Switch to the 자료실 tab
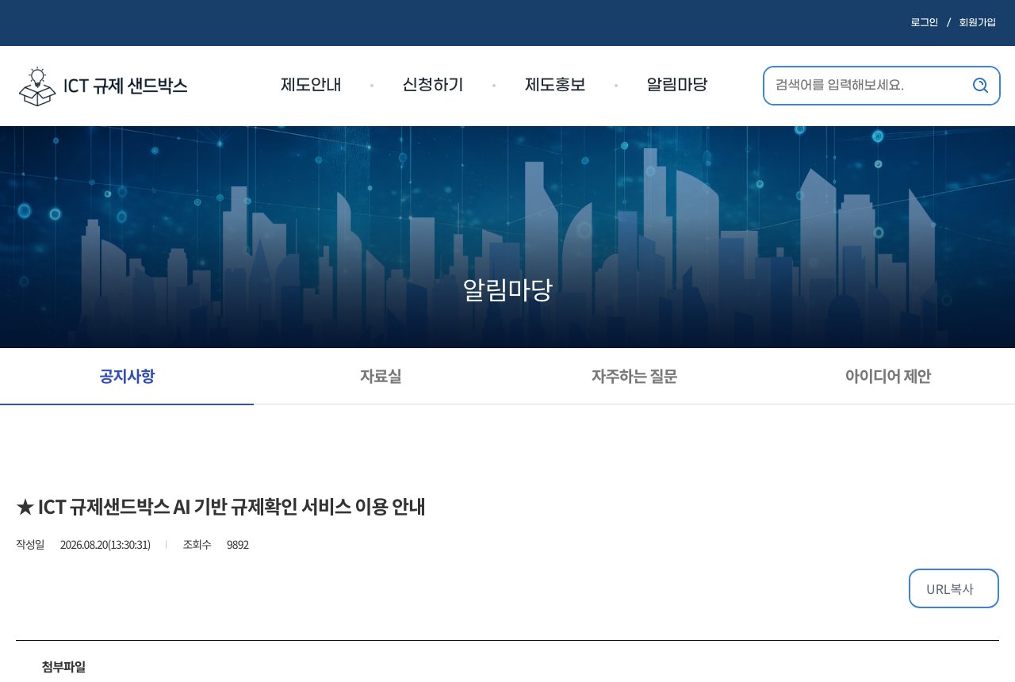The image size is (1015, 682). (x=381, y=376)
